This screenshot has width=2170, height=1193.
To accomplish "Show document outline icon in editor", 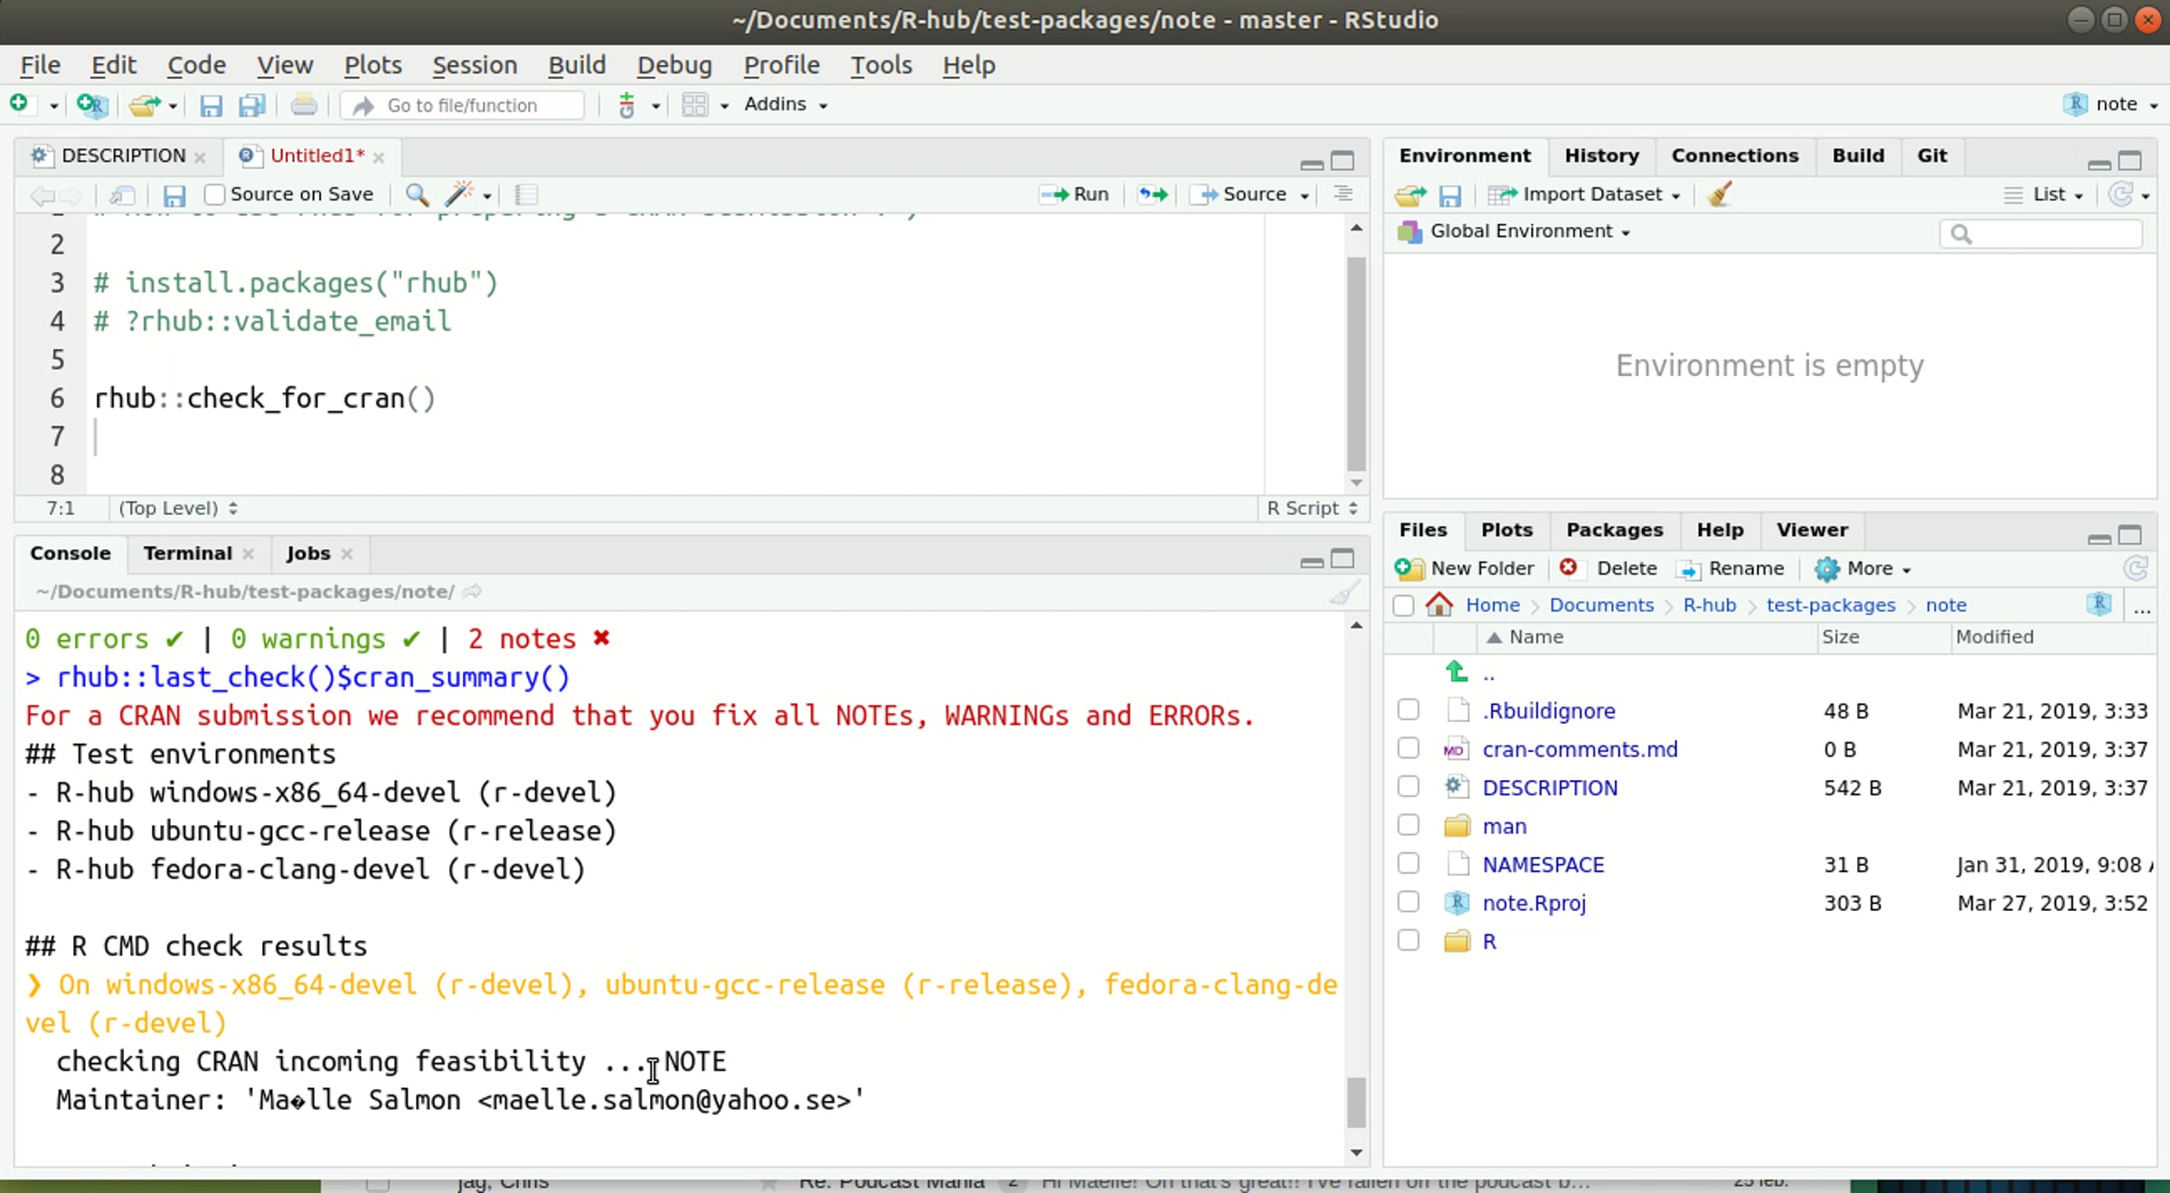I will tap(1344, 194).
